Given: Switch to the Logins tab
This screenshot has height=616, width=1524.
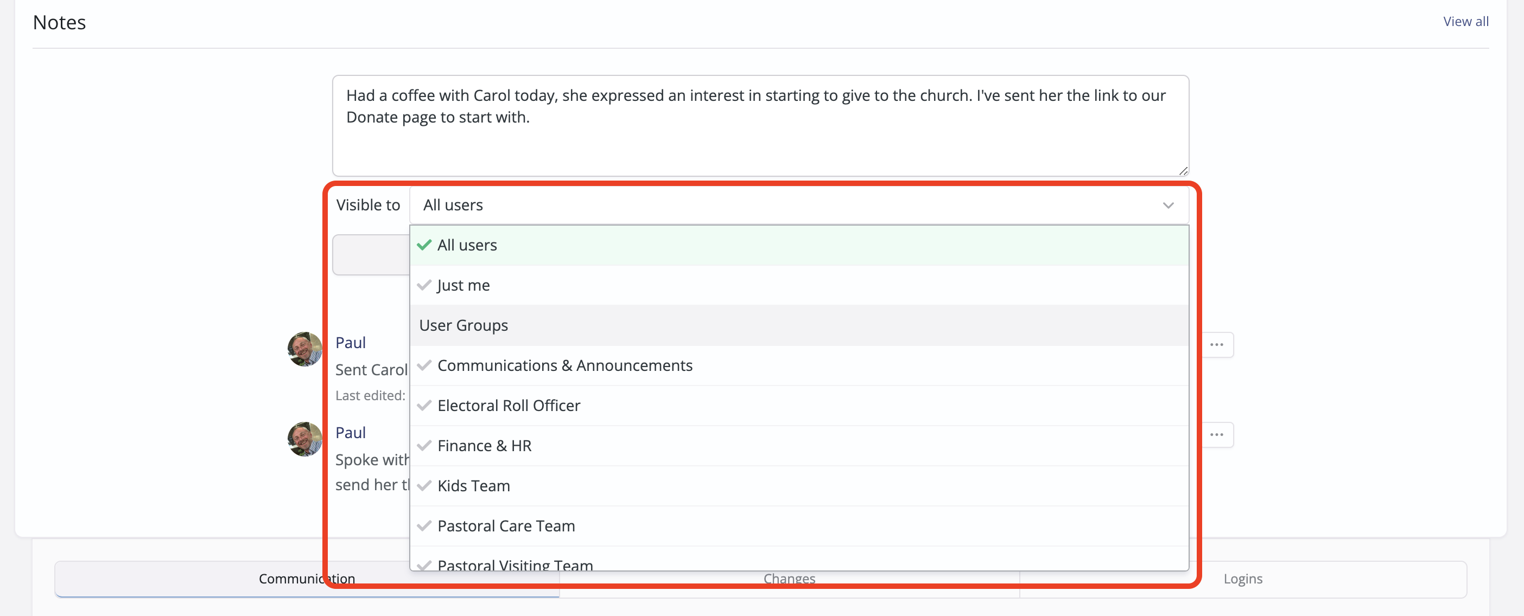Looking at the screenshot, I should 1242,579.
